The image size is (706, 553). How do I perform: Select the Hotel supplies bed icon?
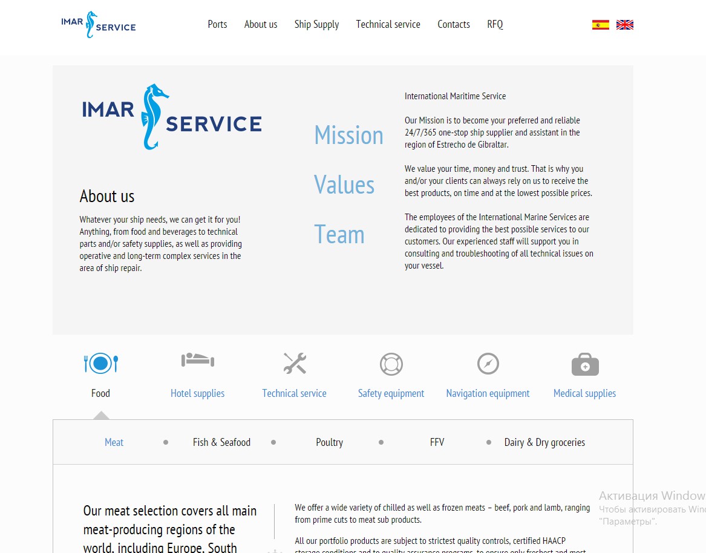click(x=198, y=360)
